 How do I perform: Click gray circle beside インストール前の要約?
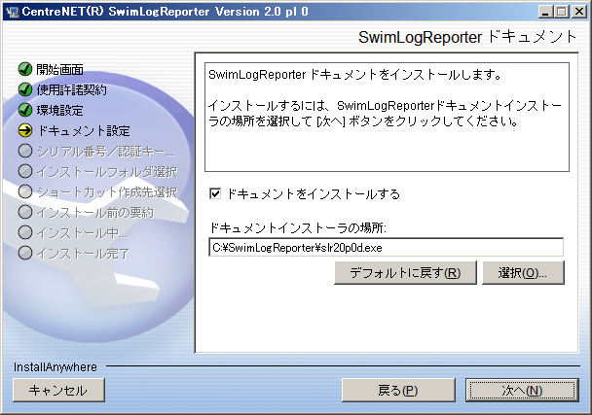point(25,212)
